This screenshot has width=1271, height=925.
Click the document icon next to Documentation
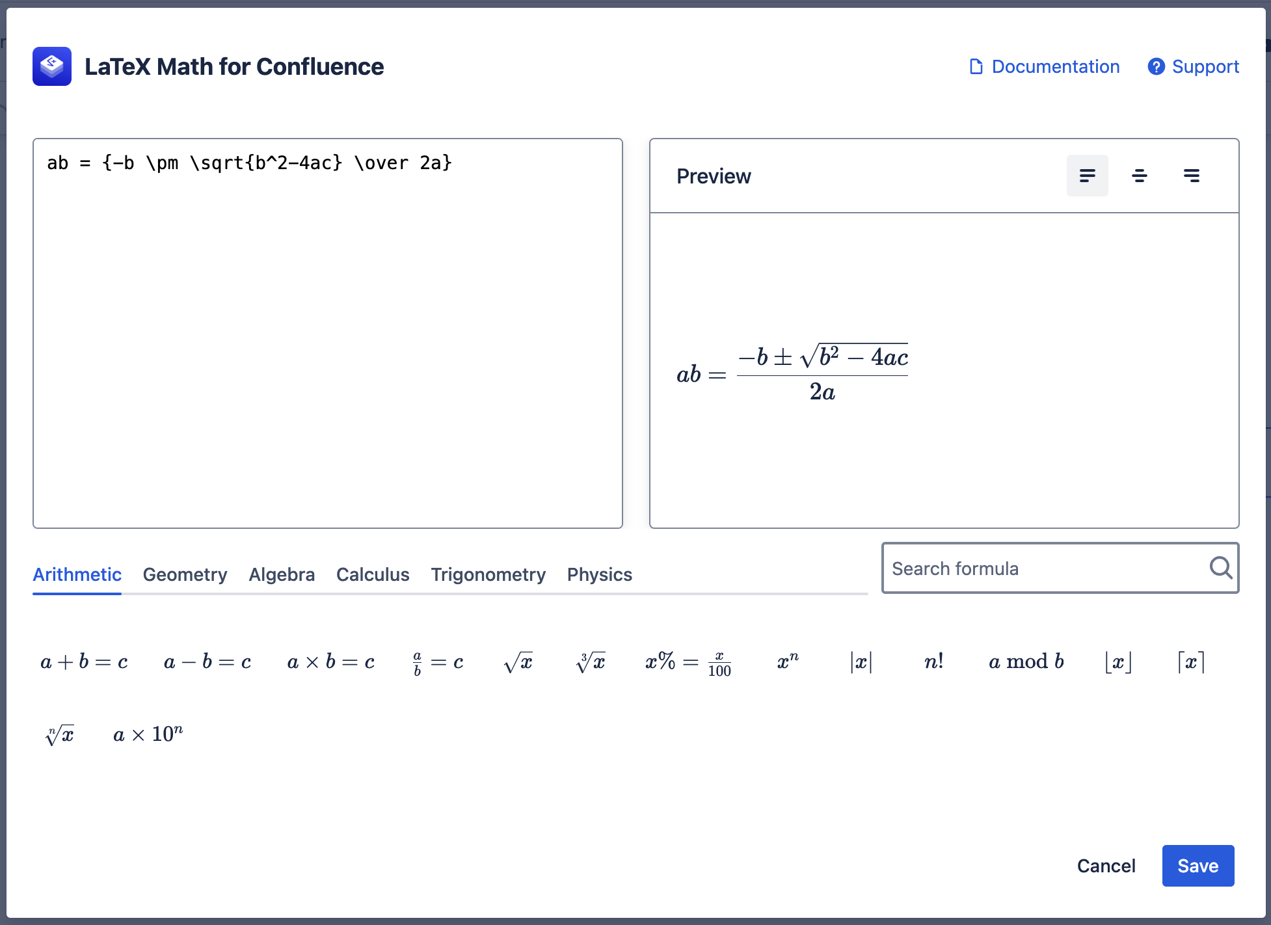pos(975,66)
